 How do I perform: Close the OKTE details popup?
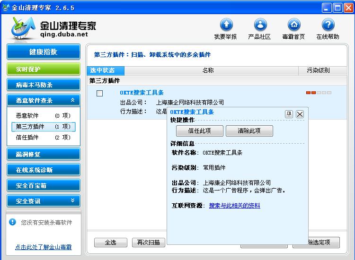point(300,114)
